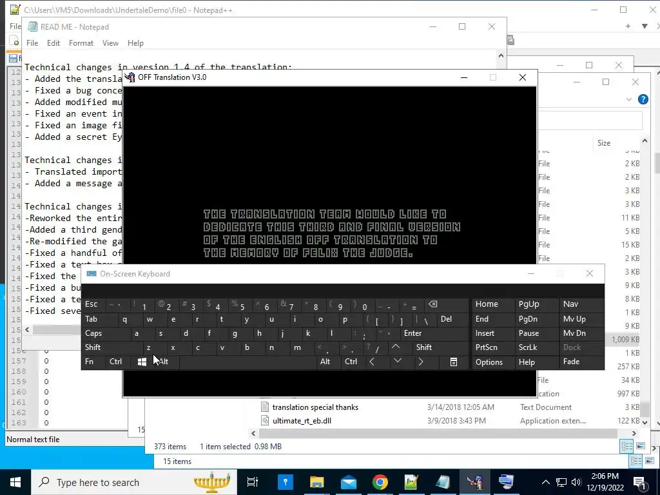This screenshot has width=660, height=495.
Task: Click the taskbar search box
Action: coord(134,482)
